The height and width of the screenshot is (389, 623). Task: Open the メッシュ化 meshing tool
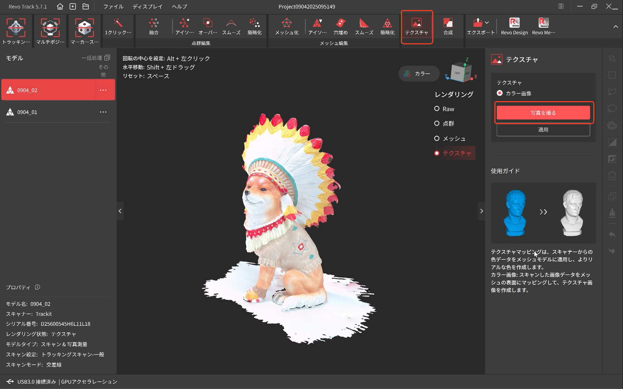287,24
